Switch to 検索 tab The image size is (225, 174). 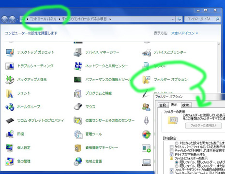click(x=185, y=105)
